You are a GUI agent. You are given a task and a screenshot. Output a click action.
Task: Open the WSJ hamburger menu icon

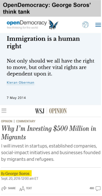(x=4, y=111)
